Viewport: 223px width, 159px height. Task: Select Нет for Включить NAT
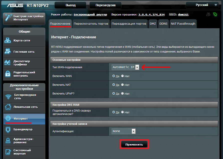tap(122, 85)
